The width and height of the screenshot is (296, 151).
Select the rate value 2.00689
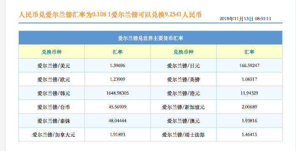coord(249,107)
